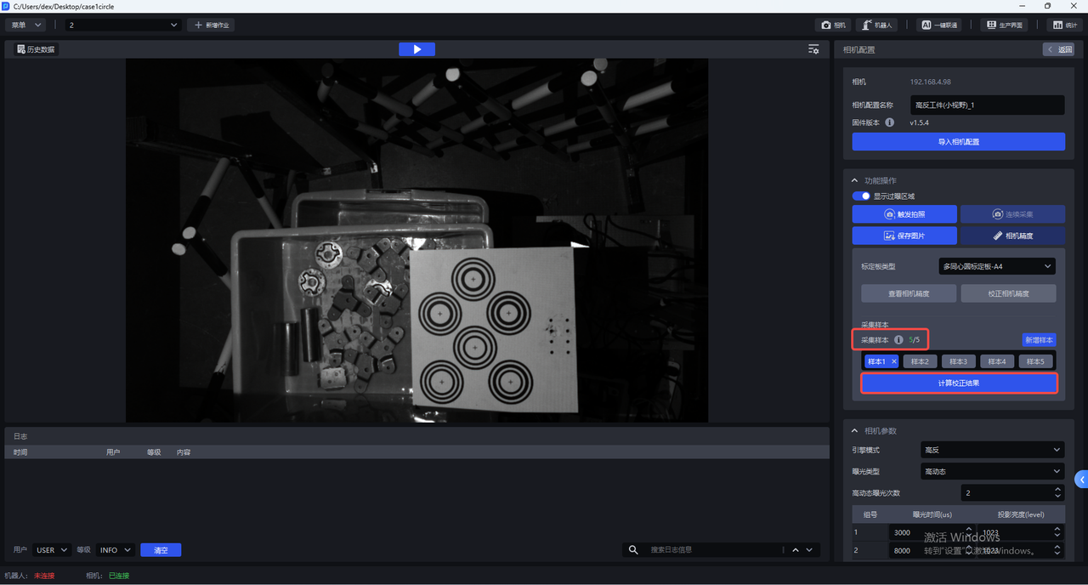Open the 机器人 robot settings
Viewport: 1088px width, 585px height.
[876, 26]
